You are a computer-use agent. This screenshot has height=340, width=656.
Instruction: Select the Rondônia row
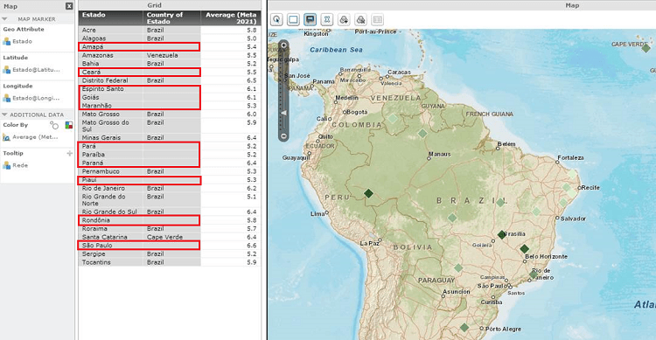[x=170, y=220]
